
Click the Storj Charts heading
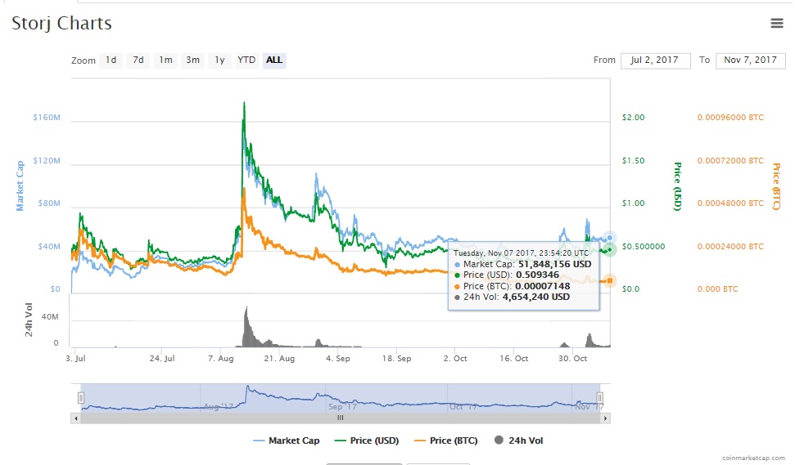[x=62, y=23]
